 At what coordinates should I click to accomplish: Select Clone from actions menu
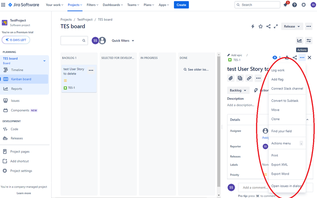(x=287, y=119)
